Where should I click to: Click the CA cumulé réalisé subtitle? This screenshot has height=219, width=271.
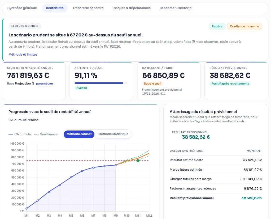[24, 120]
